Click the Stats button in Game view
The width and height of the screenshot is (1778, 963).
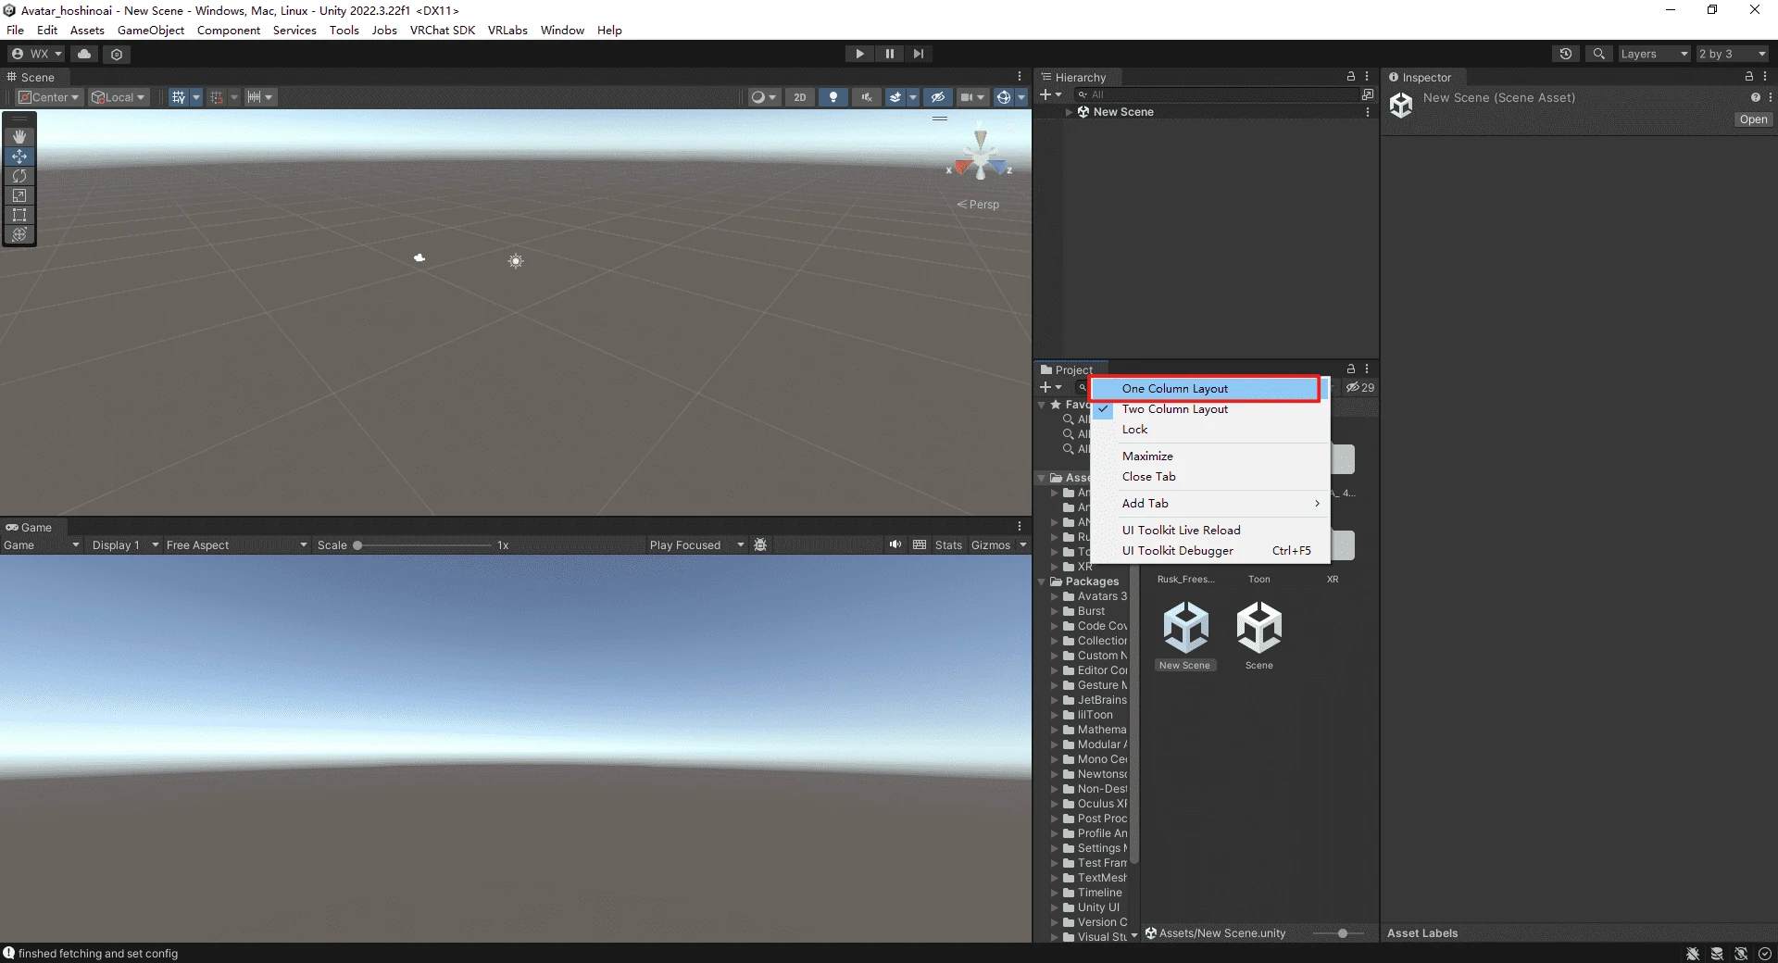[948, 545]
